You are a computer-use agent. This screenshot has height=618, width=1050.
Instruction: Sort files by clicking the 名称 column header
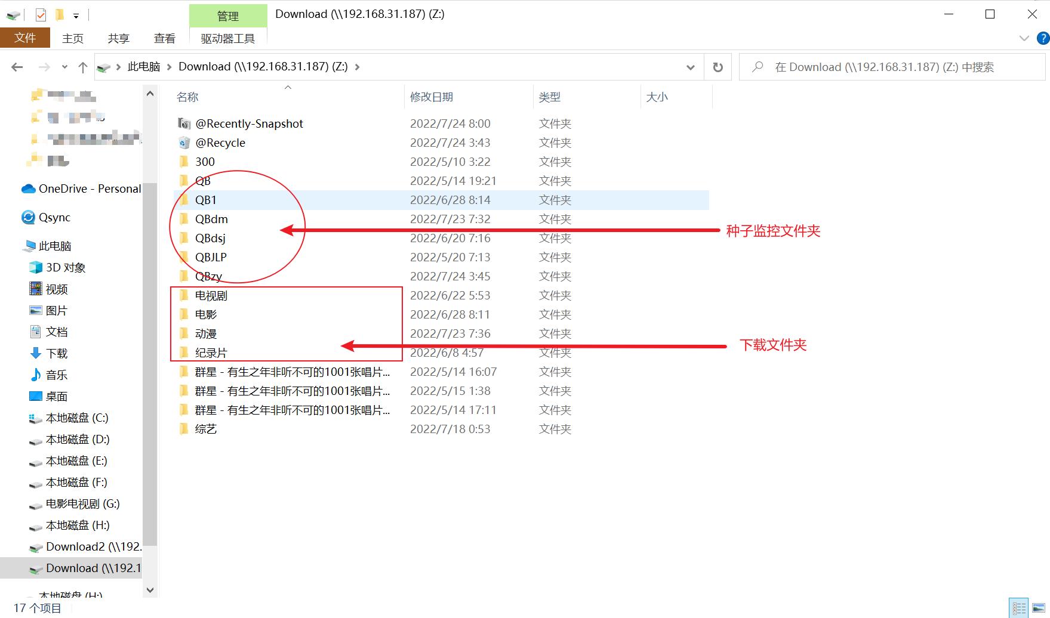point(187,96)
